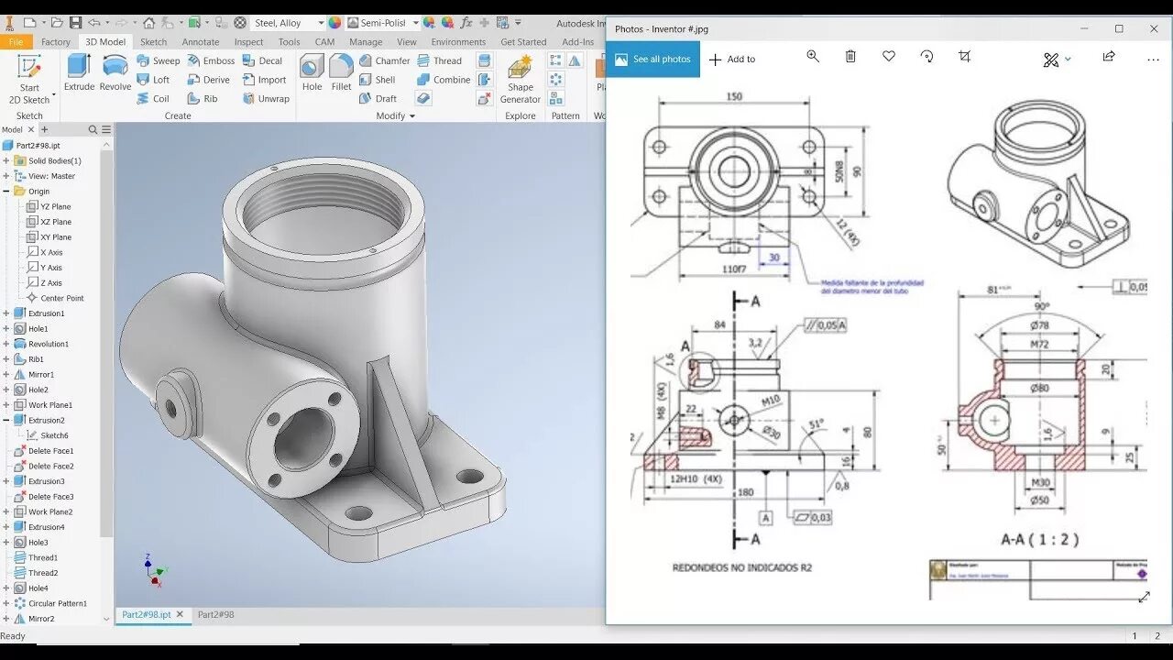Select the XY Plane in Origin
Screen dimensions: 1173x660
[49, 237]
